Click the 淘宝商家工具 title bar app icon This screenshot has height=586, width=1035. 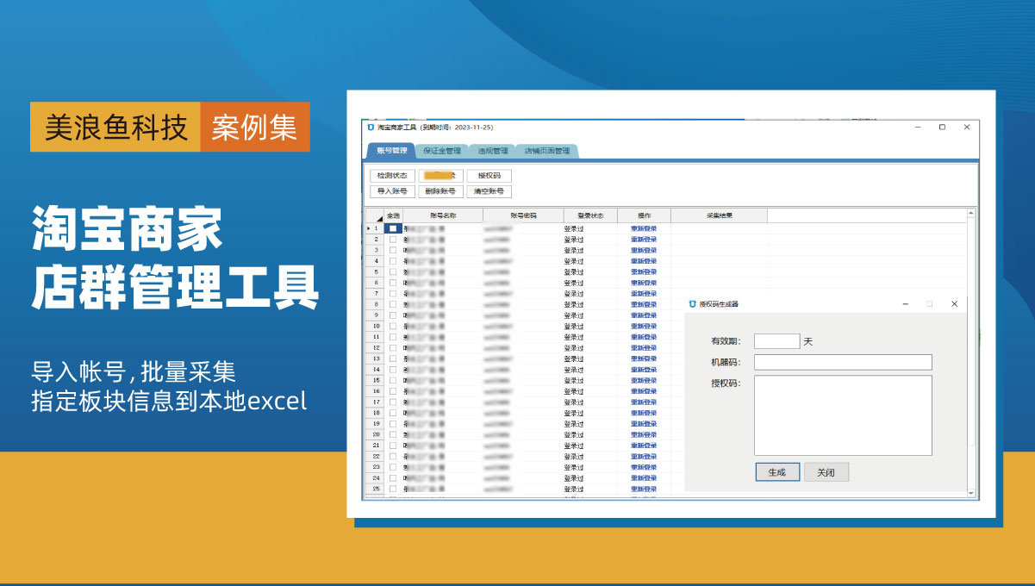(x=371, y=128)
